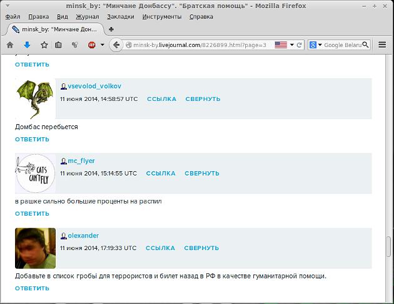Click Свернуть on mc_flyer's comment

pos(202,174)
